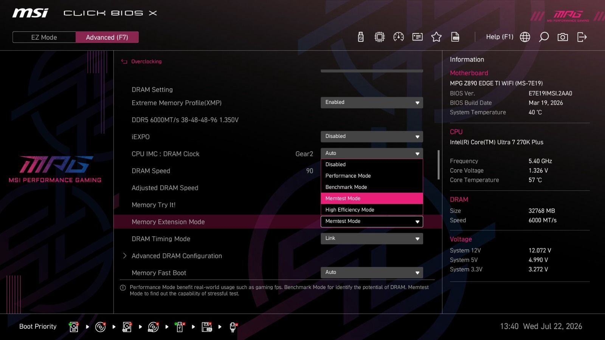The width and height of the screenshot is (605, 340).
Task: Select the USB floppy boot device icon
Action: [207, 327]
